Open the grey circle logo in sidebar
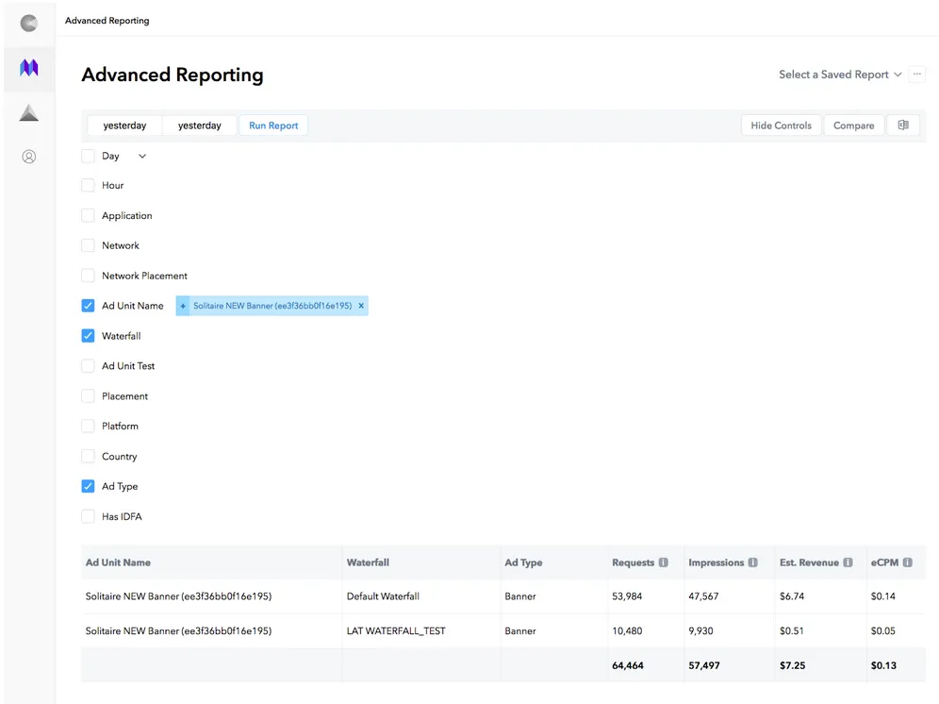 28,23
